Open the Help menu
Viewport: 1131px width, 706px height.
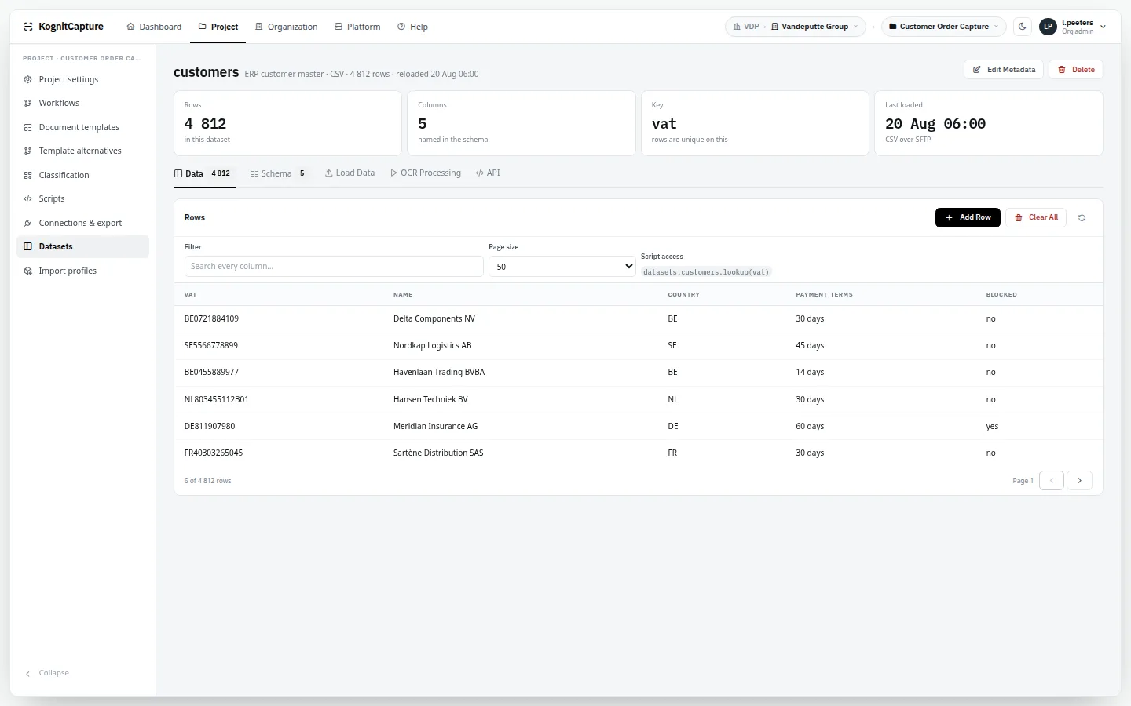coord(412,27)
